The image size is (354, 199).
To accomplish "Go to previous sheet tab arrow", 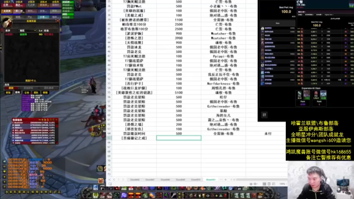I will click(114, 180).
